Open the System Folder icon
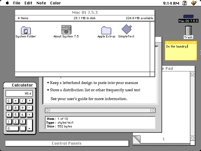Image resolution: width=201 pixels, height=151 pixels. tap(26, 31)
